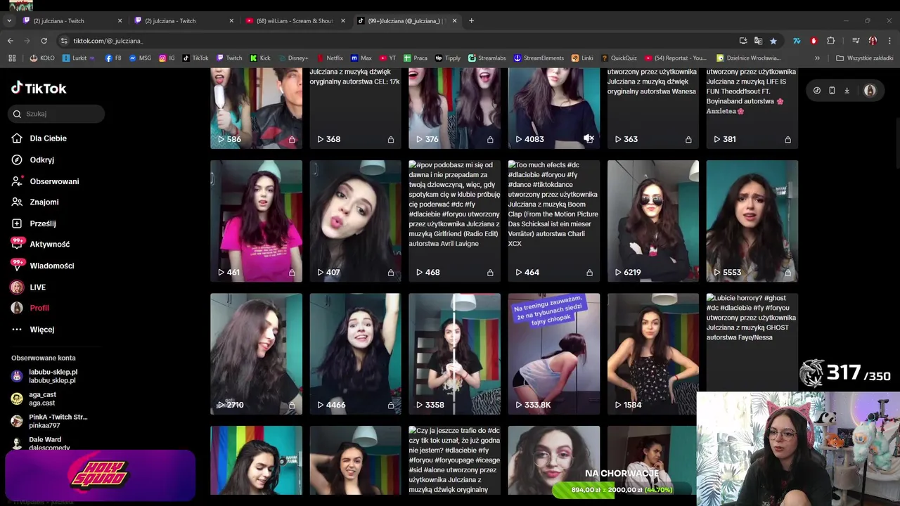Click the lock icon on the 381 video
Screen dimensions: 900x506
(787, 139)
